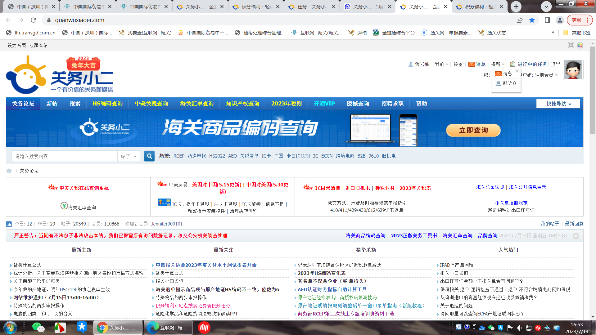Click the widescreen toggle icon near top right
Viewport: 596px width, 335px height.
point(571,45)
